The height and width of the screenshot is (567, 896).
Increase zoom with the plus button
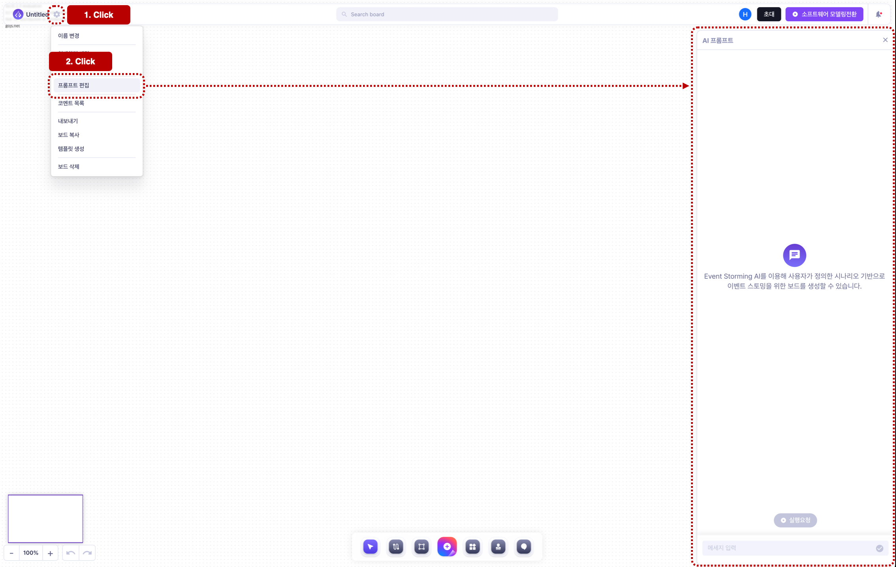pos(50,553)
